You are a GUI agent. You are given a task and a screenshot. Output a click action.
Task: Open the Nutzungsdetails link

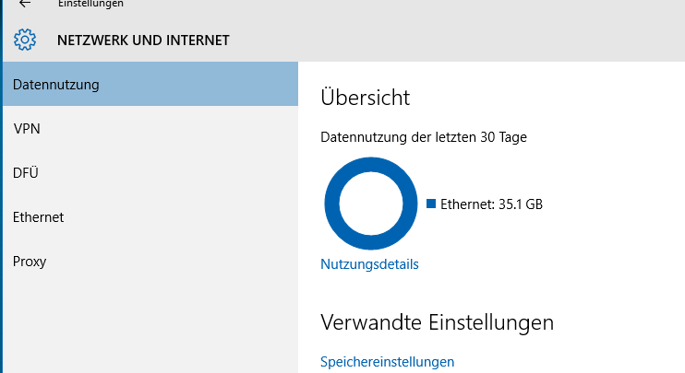point(369,264)
